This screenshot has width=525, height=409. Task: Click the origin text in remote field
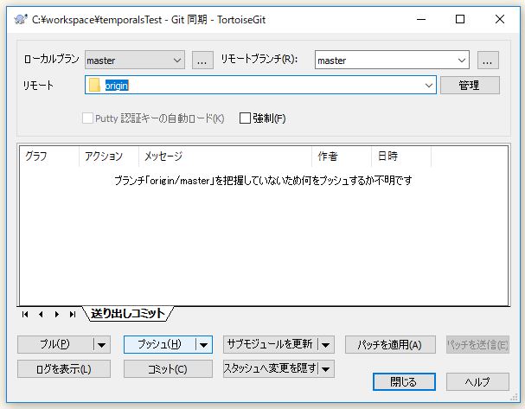click(117, 86)
